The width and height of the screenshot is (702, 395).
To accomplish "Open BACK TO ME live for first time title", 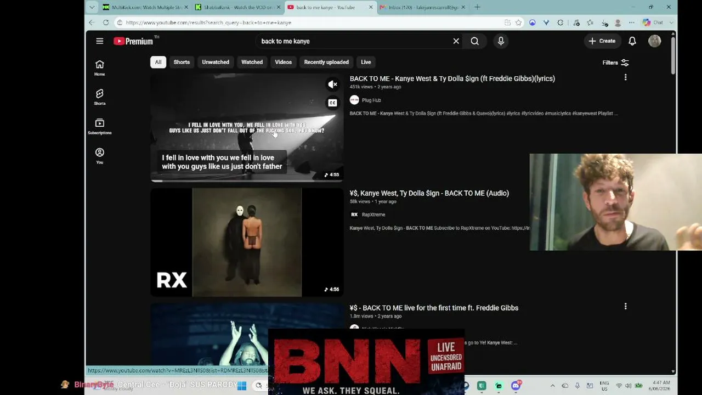I will [x=434, y=308].
